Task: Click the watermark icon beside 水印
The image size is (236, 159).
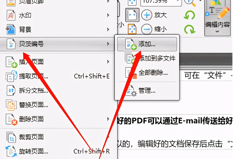Action: [x=11, y=15]
